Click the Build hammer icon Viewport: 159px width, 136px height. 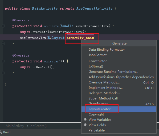[1, 132]
